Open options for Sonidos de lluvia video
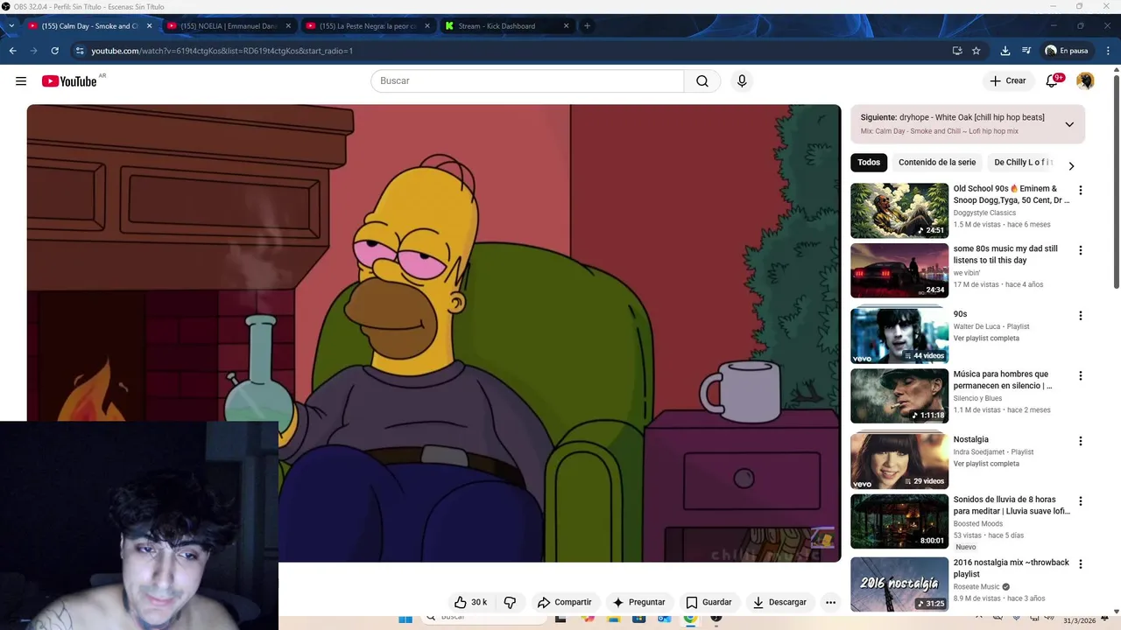The image size is (1121, 630). coord(1080,501)
